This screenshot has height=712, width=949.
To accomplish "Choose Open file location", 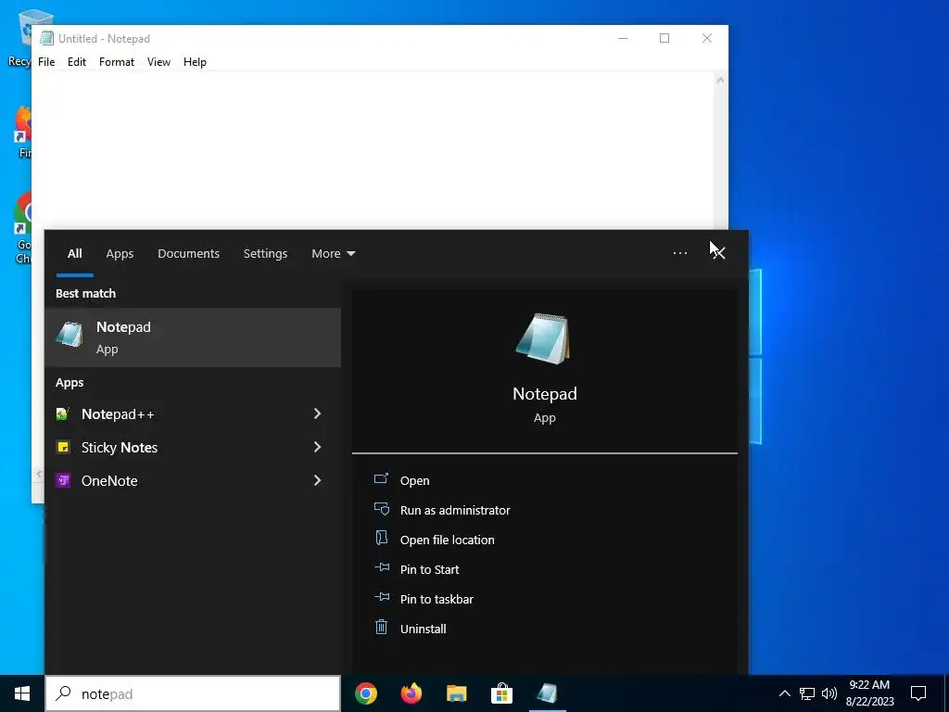I will coord(448,540).
